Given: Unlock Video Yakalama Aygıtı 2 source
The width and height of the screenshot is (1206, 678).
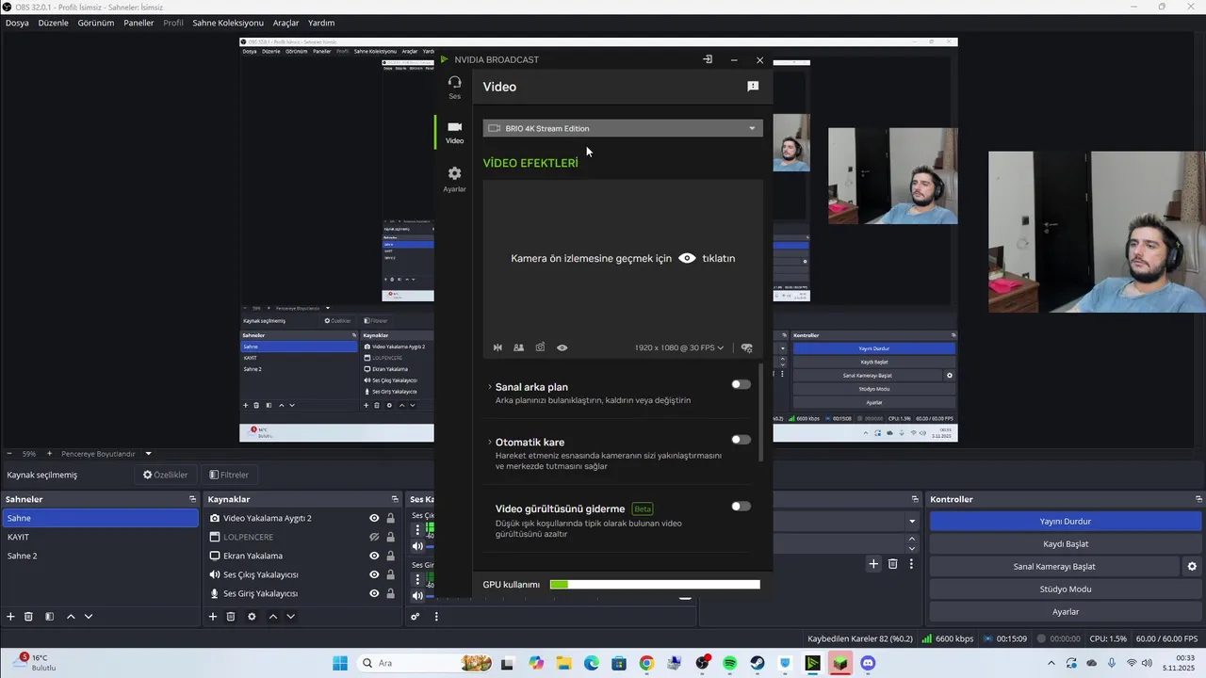Looking at the screenshot, I should (x=390, y=518).
